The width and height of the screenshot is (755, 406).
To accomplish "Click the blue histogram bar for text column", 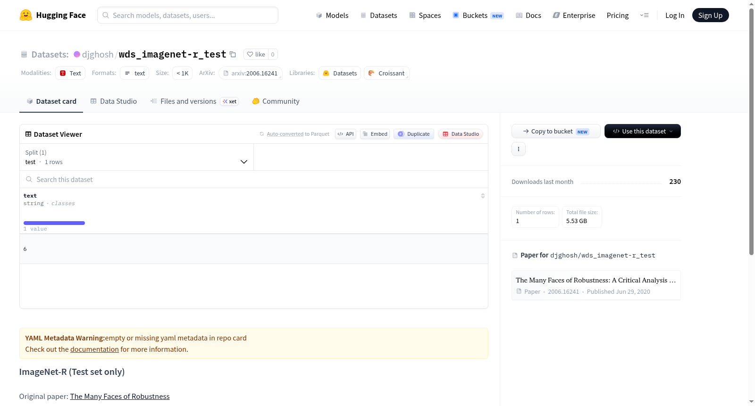I will (x=54, y=223).
